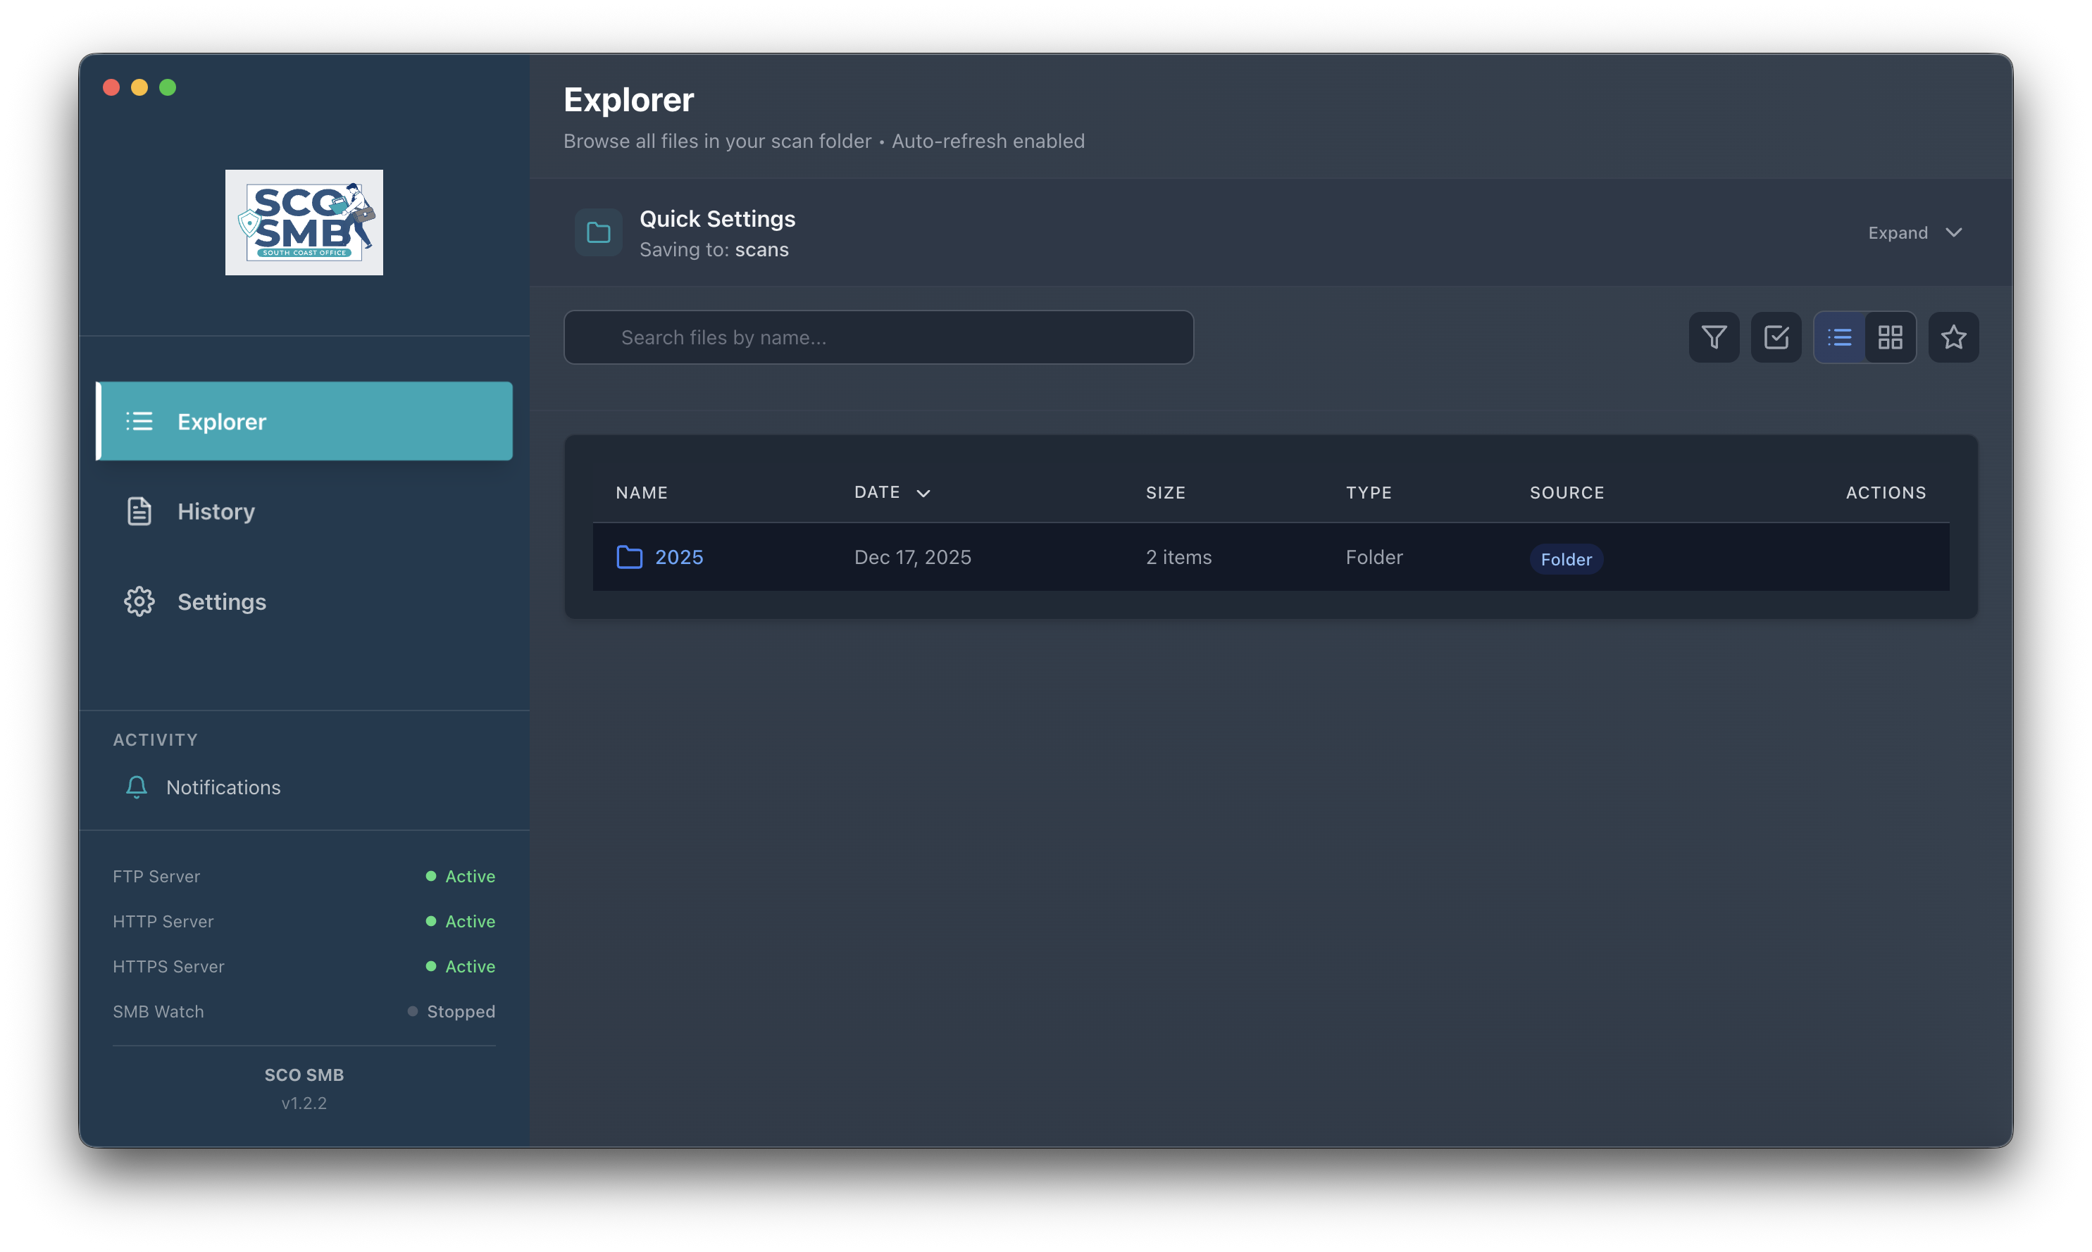Click the SMB Watch gray status dot

coord(413,1012)
